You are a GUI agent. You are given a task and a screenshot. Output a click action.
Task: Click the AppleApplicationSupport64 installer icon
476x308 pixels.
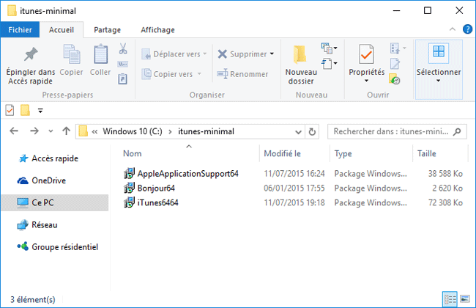[129, 173]
